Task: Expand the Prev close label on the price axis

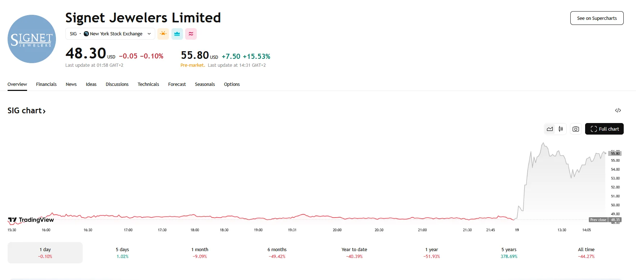Action: (598, 220)
